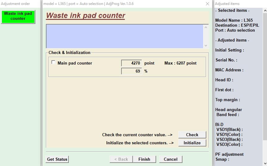Click the 69 percent value field
This screenshot has height=166, width=267.
point(131,71)
